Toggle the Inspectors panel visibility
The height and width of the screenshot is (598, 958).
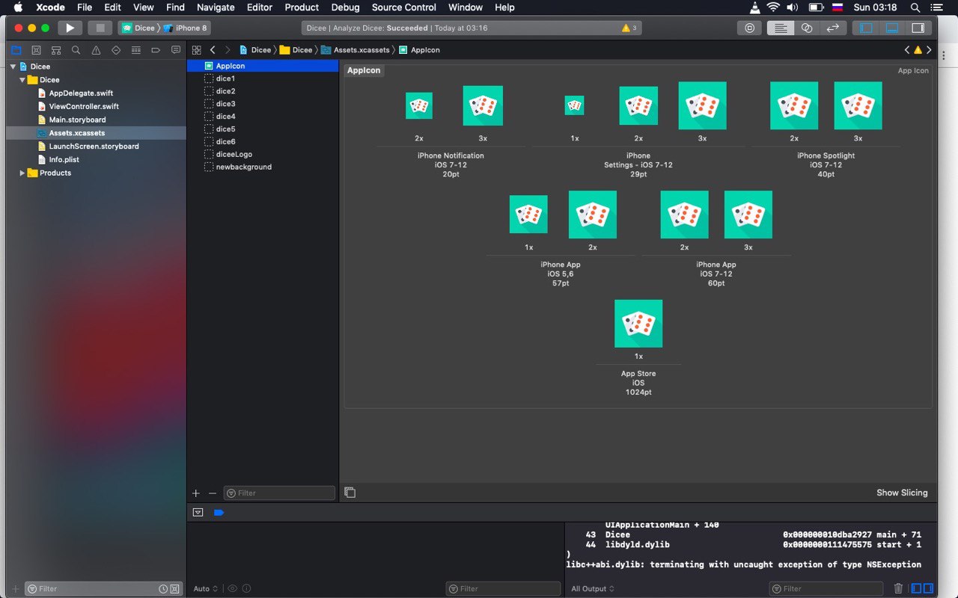918,28
